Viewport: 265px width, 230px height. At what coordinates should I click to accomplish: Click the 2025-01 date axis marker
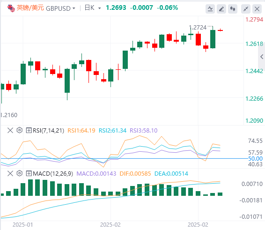click(x=23, y=225)
